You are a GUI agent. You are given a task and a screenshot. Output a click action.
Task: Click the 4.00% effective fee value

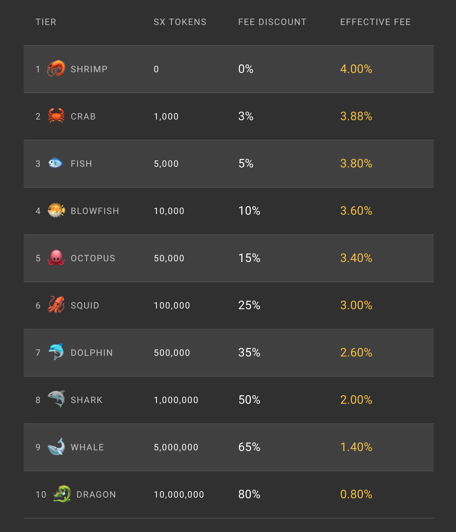[x=356, y=69]
